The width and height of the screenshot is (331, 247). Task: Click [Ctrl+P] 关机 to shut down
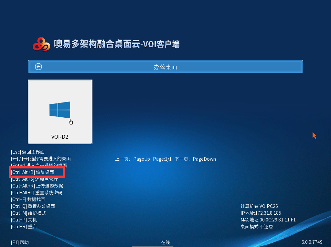tap(24, 220)
